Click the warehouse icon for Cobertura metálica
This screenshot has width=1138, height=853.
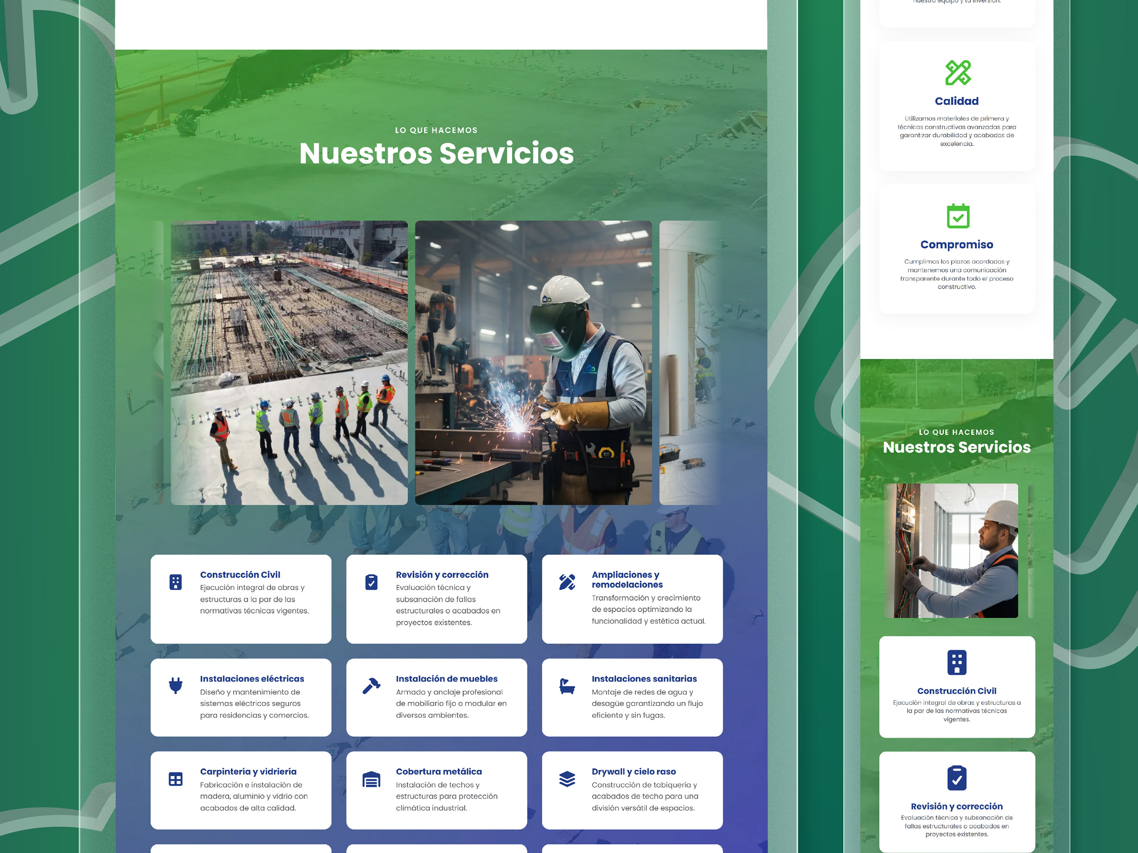(371, 779)
